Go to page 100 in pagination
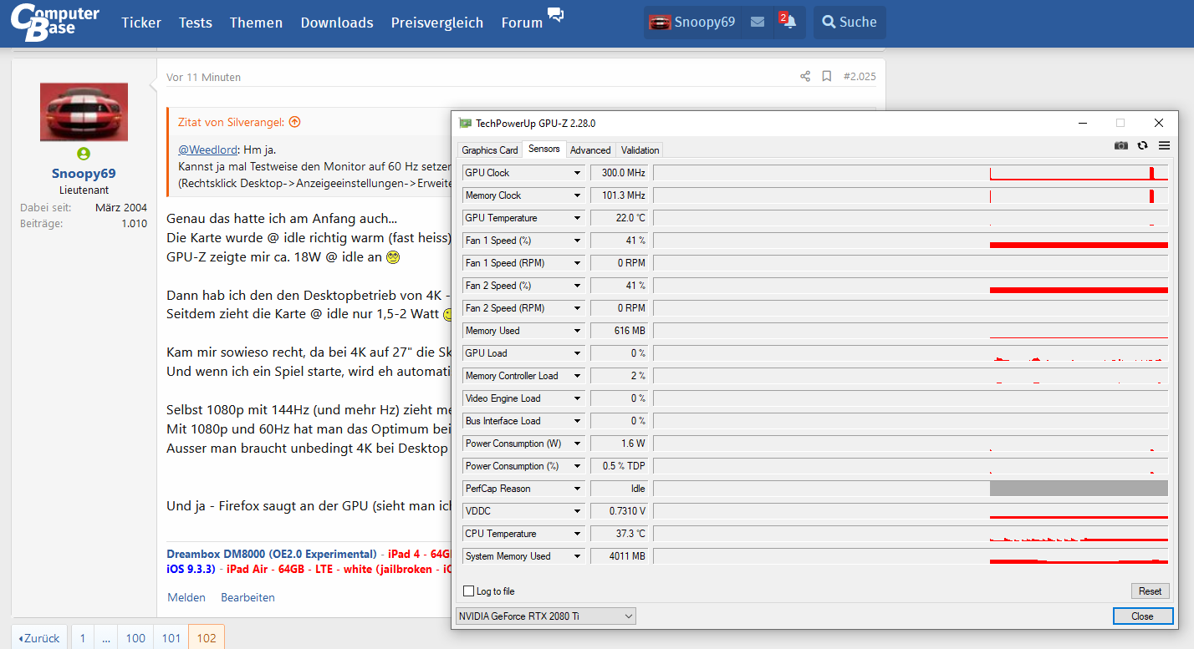1194x649 pixels. 135,638
